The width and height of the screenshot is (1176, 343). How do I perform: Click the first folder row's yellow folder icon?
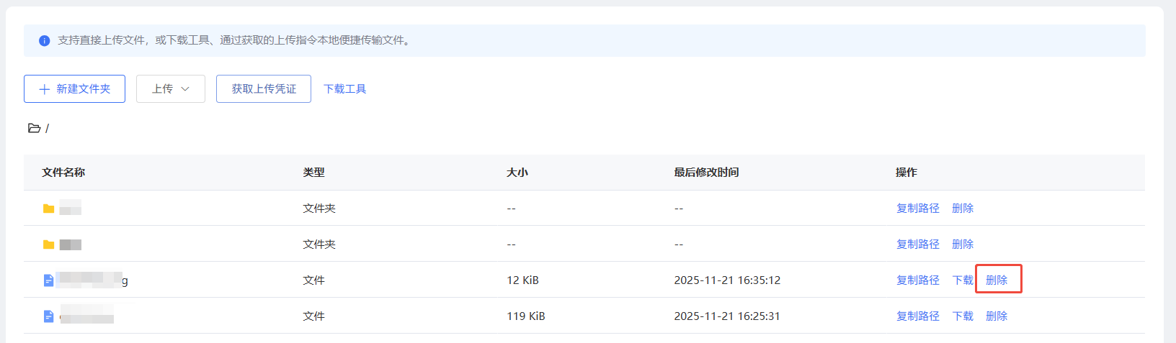[x=49, y=209]
